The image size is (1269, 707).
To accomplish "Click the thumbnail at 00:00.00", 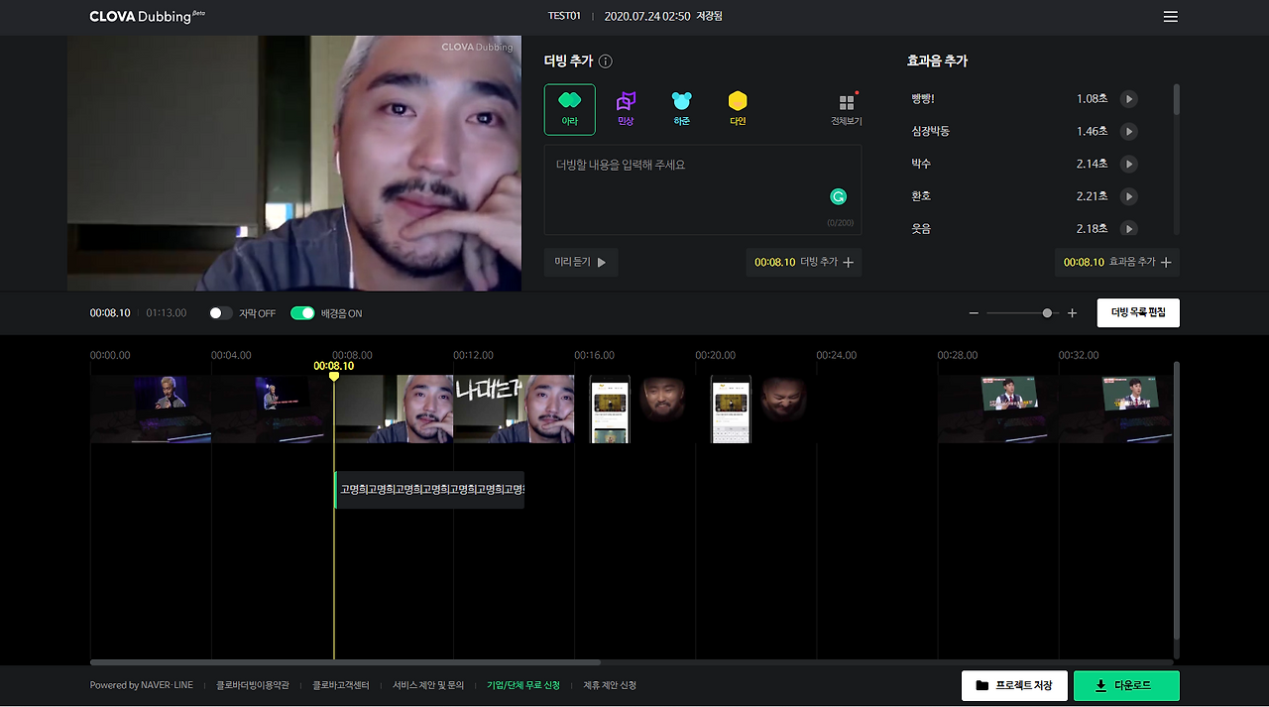I will [151, 409].
